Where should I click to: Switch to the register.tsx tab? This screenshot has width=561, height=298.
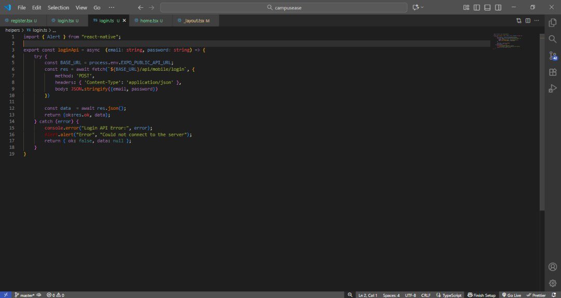23,21
